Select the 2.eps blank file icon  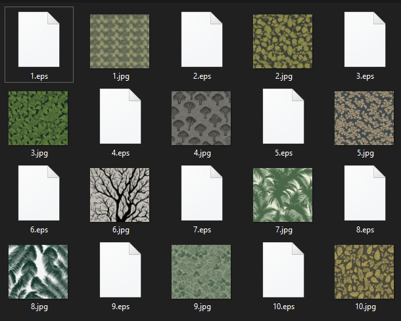(x=202, y=39)
